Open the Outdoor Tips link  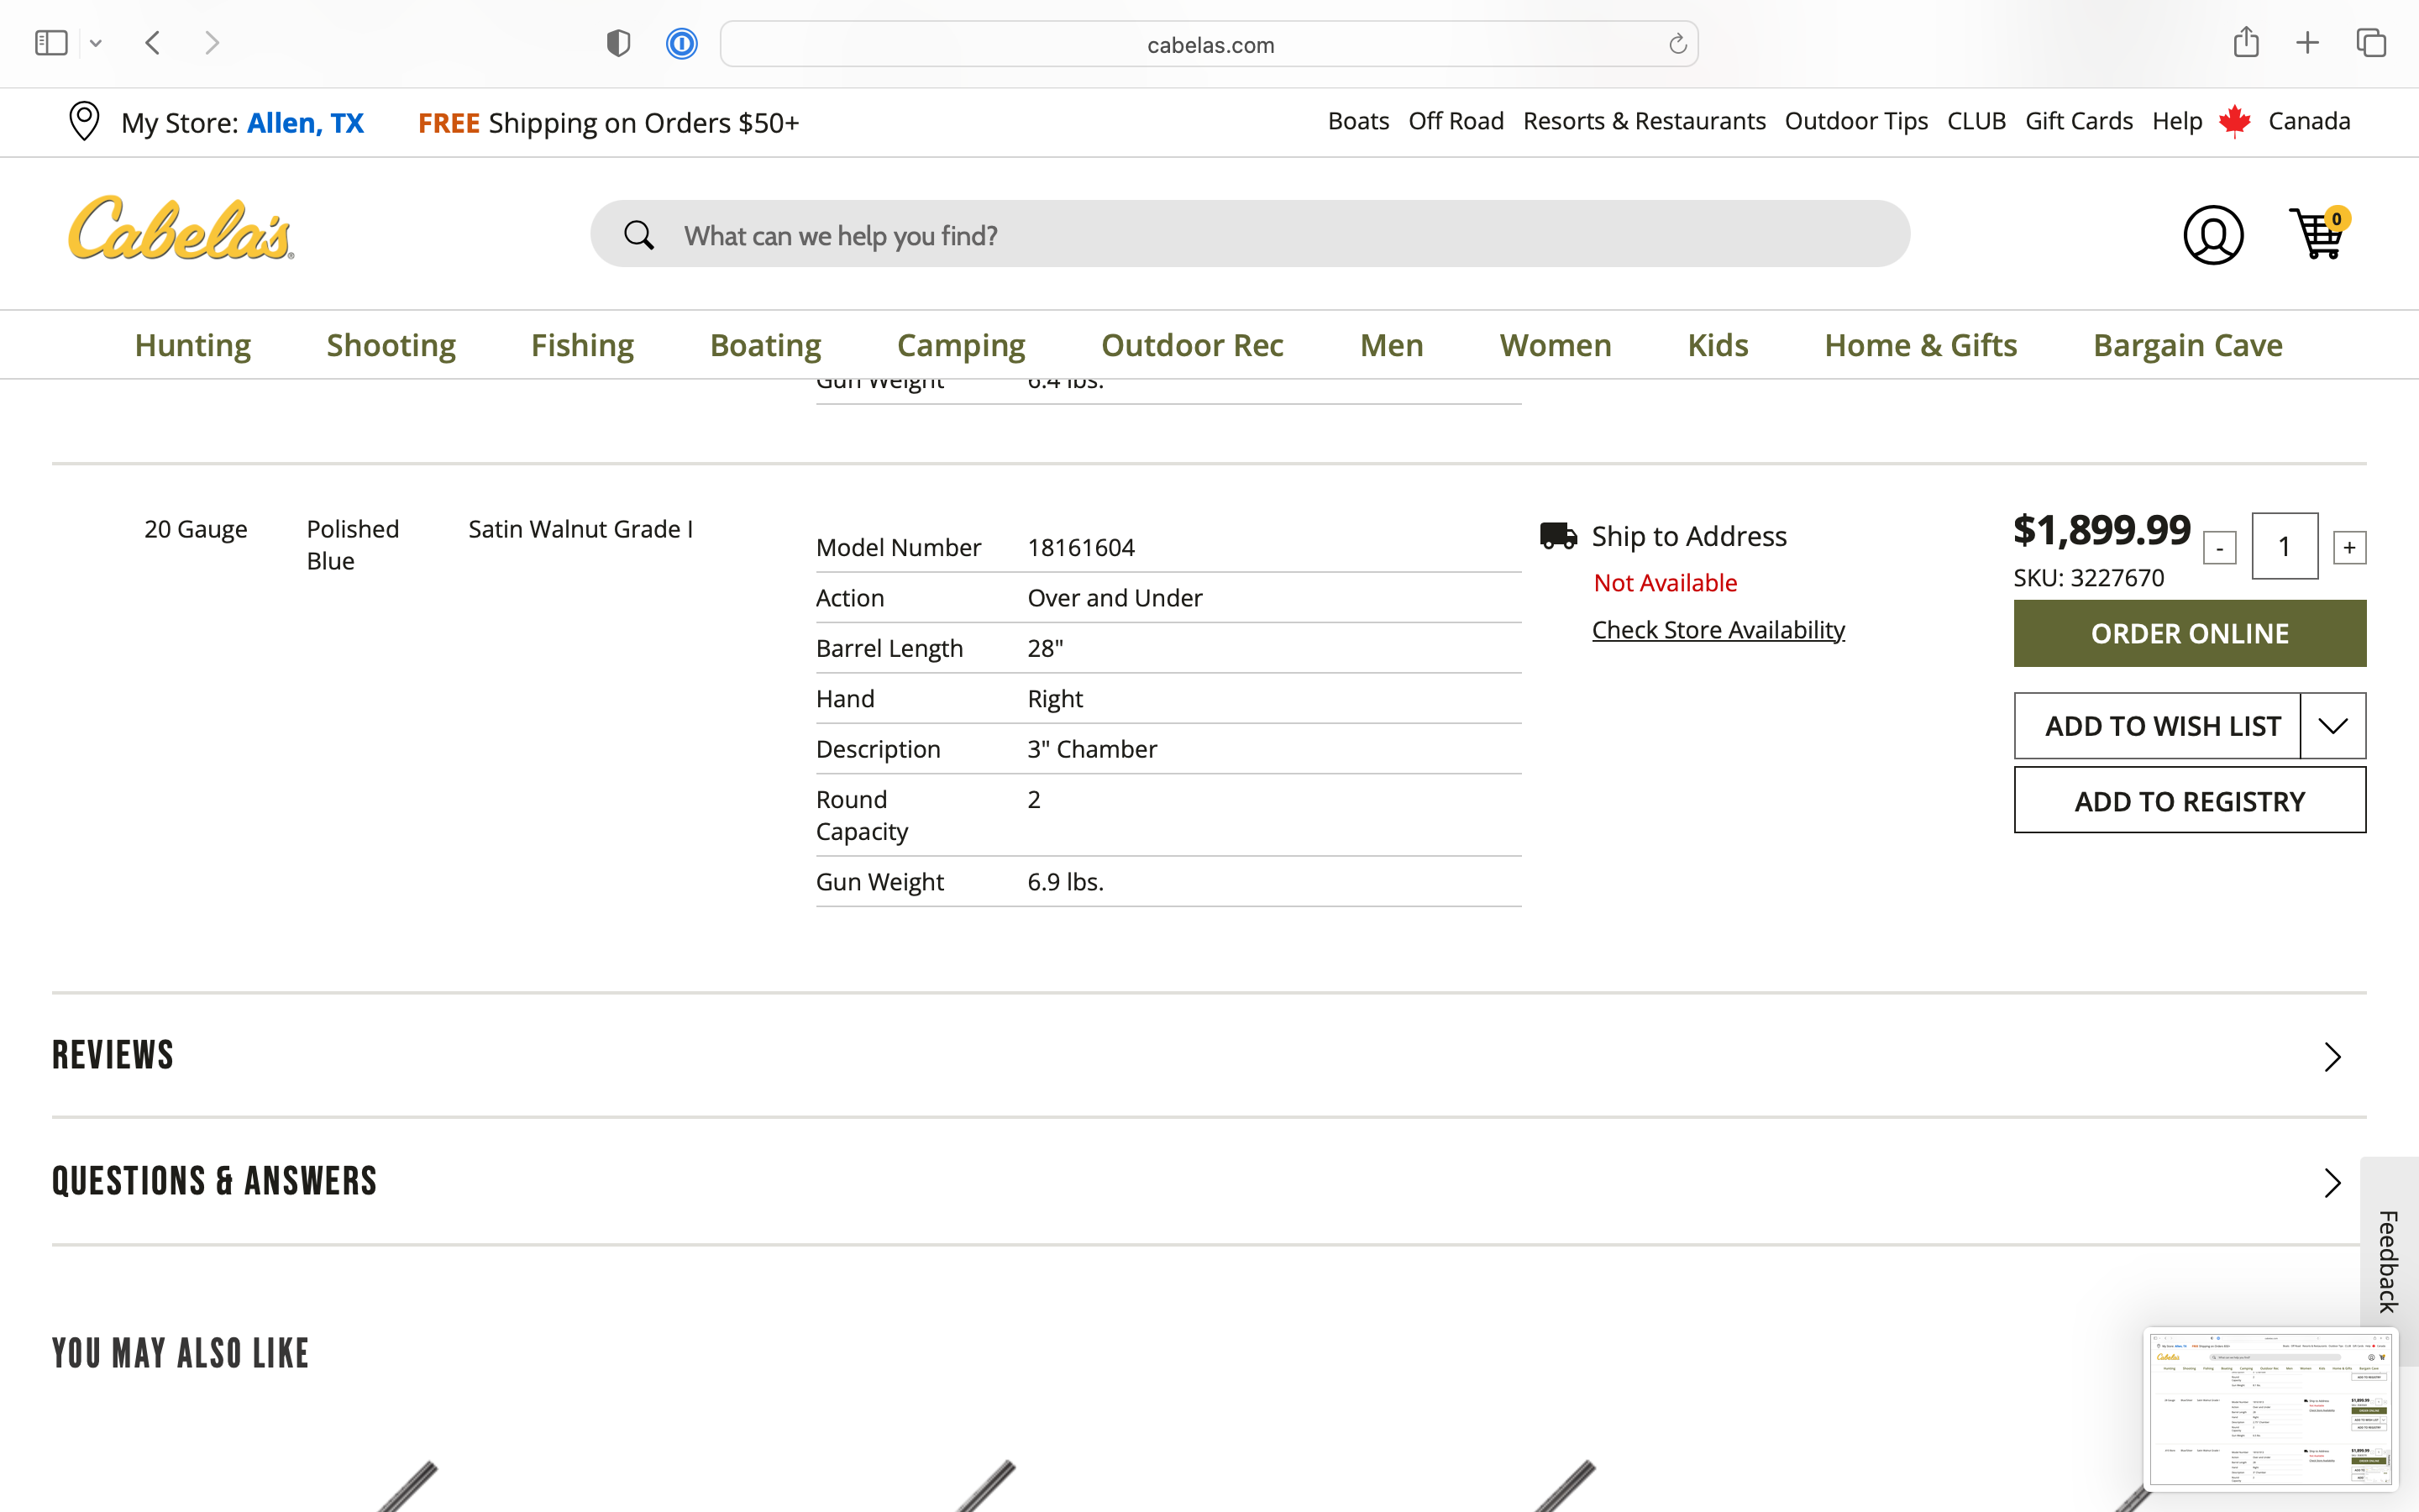[1855, 121]
